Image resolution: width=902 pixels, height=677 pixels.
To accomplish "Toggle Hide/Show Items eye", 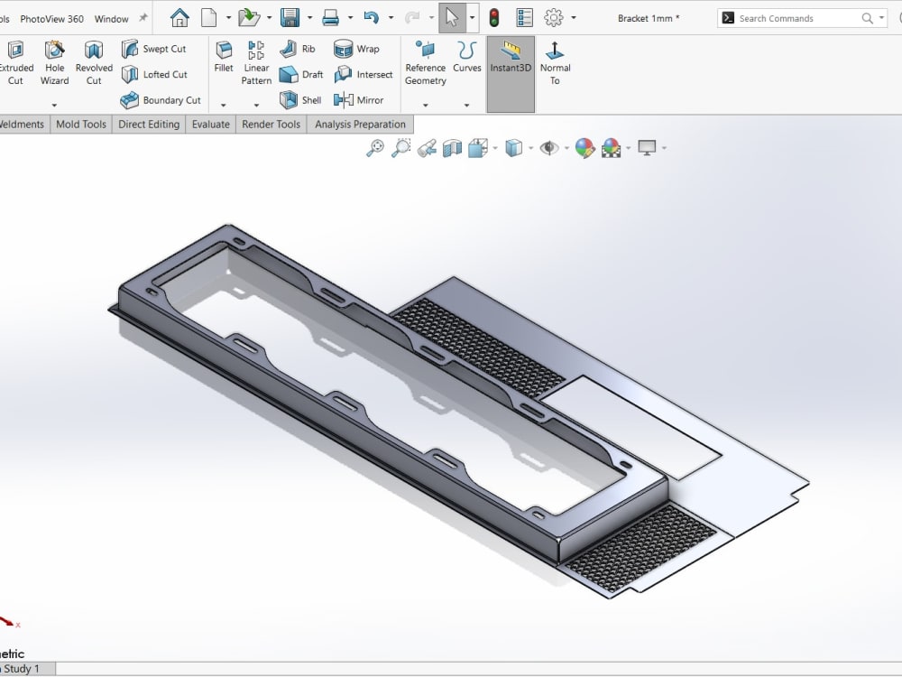I will tap(549, 149).
